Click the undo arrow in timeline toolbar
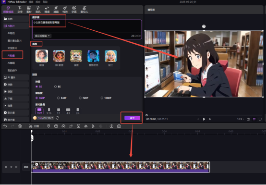 click(5, 126)
